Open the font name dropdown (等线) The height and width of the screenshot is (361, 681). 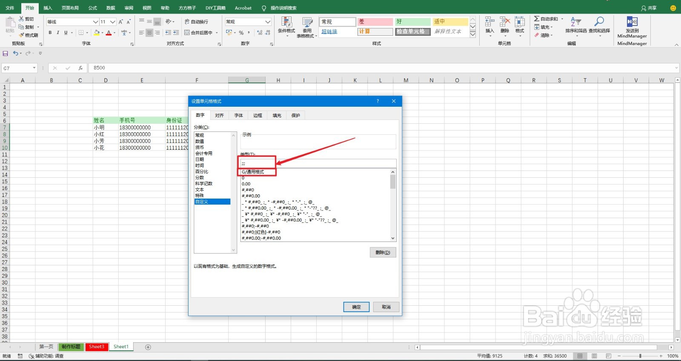pos(95,22)
